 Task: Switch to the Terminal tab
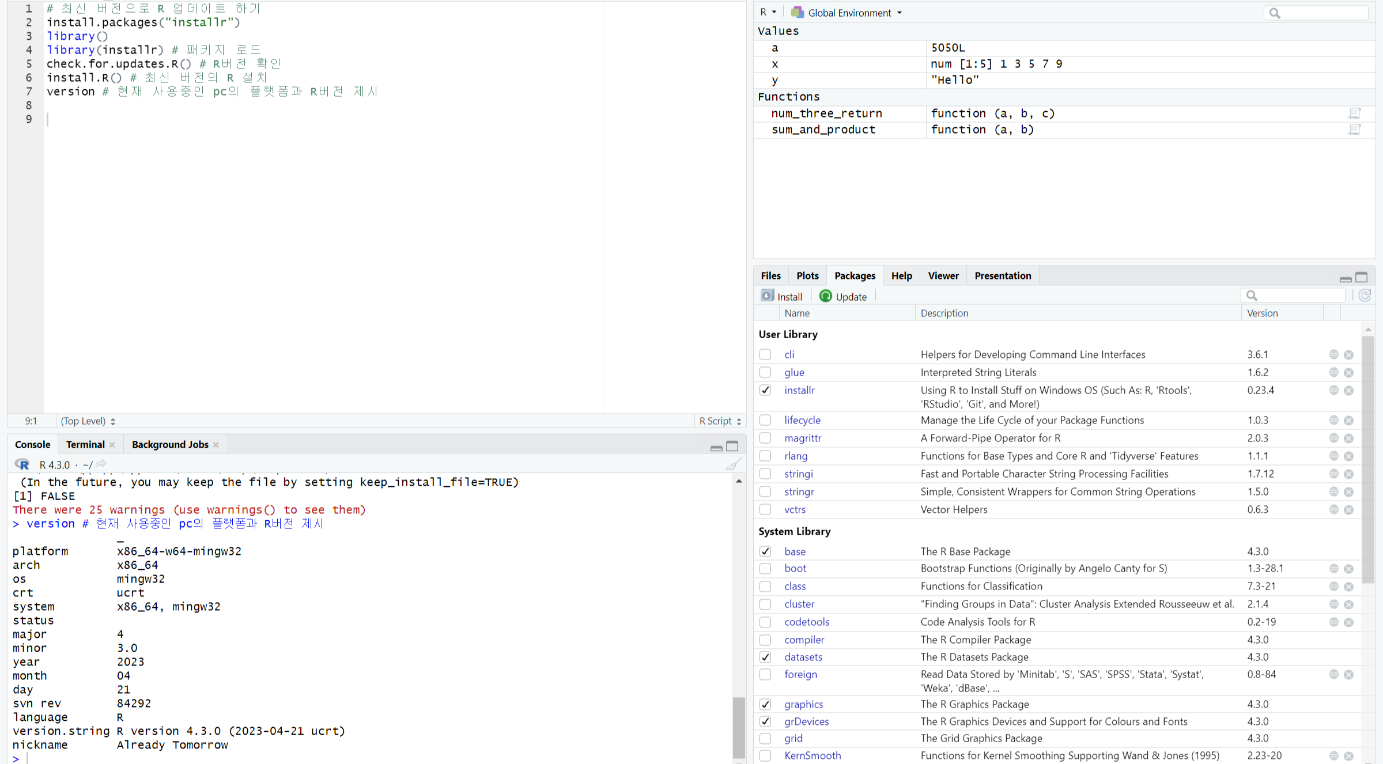pos(85,444)
